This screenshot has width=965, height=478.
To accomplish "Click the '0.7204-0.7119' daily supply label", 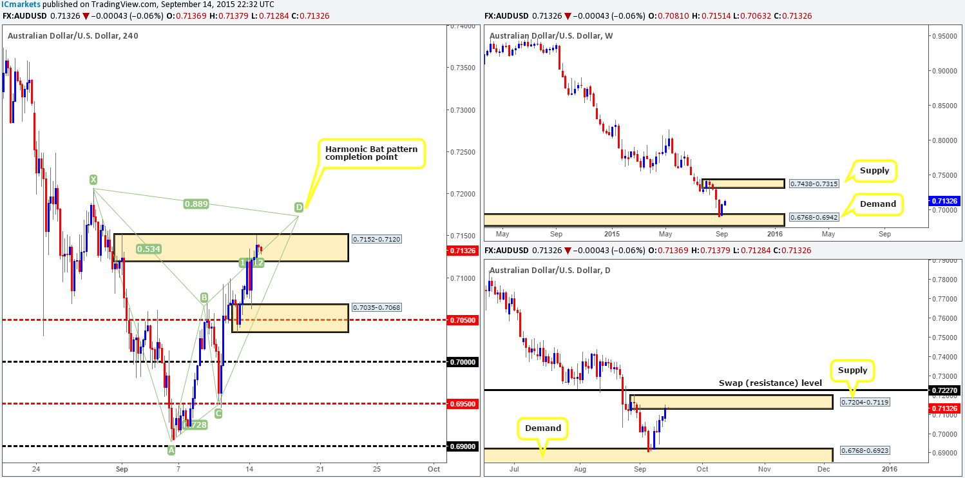I will [x=865, y=403].
